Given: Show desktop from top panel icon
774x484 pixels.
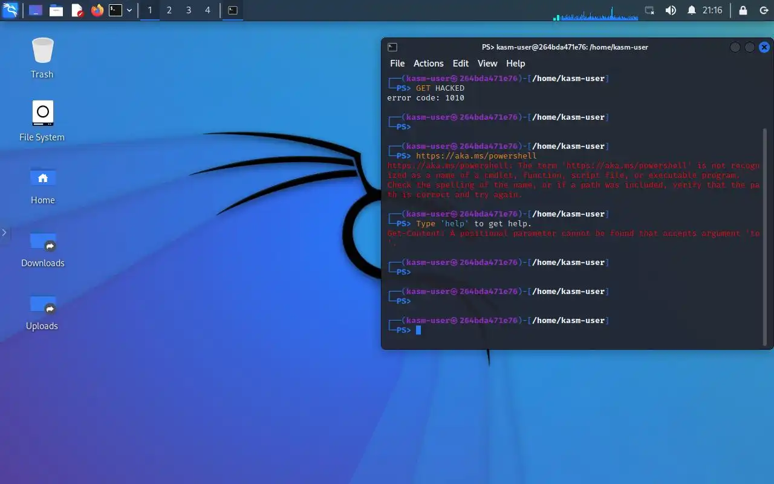Looking at the screenshot, I should point(36,10).
